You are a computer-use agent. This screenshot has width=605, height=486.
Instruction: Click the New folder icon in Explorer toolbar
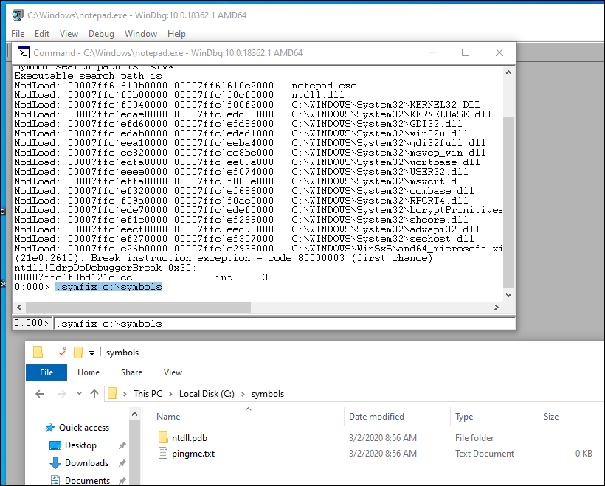tap(78, 353)
